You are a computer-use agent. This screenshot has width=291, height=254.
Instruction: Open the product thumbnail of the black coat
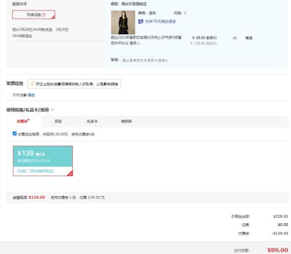tap(123, 23)
